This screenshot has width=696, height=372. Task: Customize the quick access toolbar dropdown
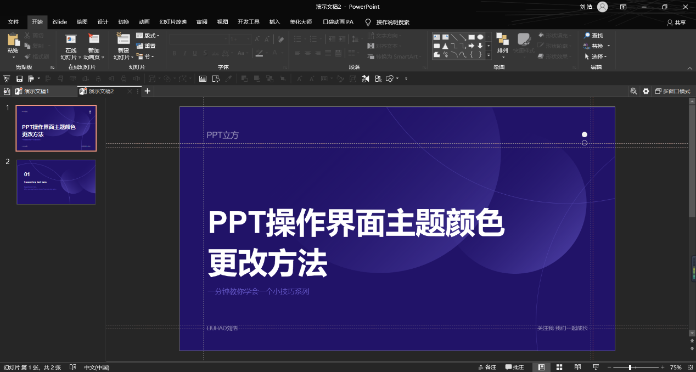[406, 79]
